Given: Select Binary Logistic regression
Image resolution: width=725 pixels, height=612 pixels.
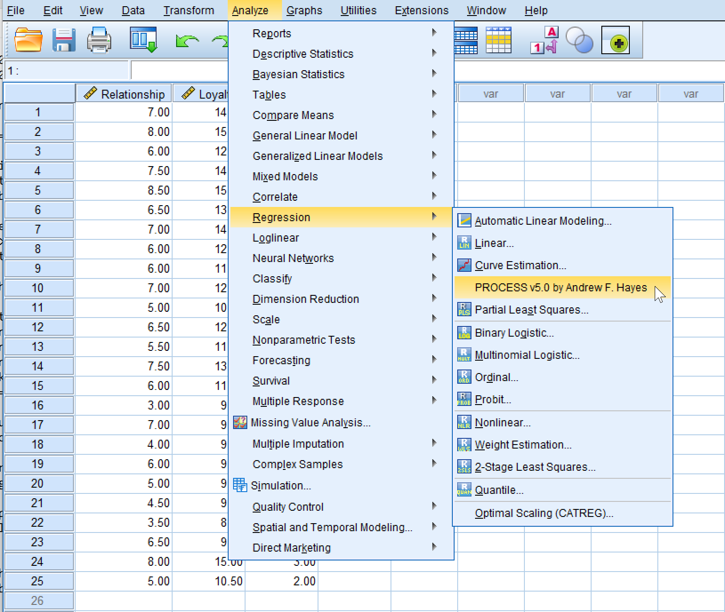Looking at the screenshot, I should tap(514, 332).
